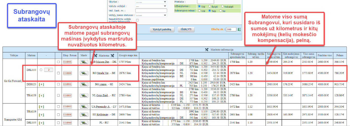350x126 pixels.
Task: Expand the DER125 row with [+]
Action: pyautogui.click(x=41, y=85)
